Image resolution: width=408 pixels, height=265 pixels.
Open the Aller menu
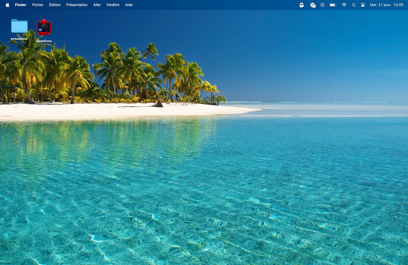(97, 5)
